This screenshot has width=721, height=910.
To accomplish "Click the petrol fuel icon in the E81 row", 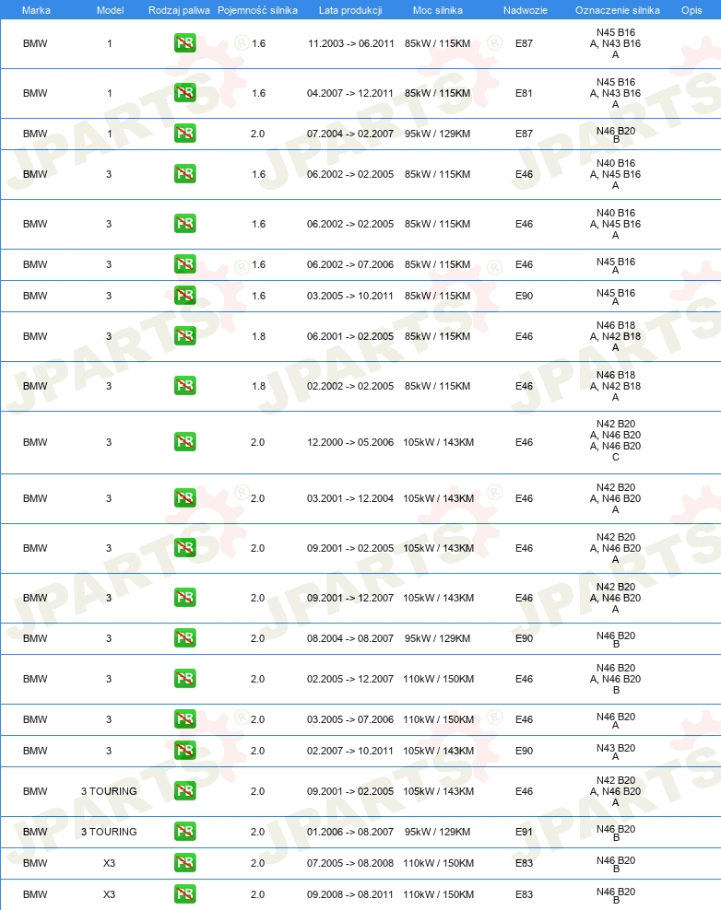I will click(x=184, y=93).
